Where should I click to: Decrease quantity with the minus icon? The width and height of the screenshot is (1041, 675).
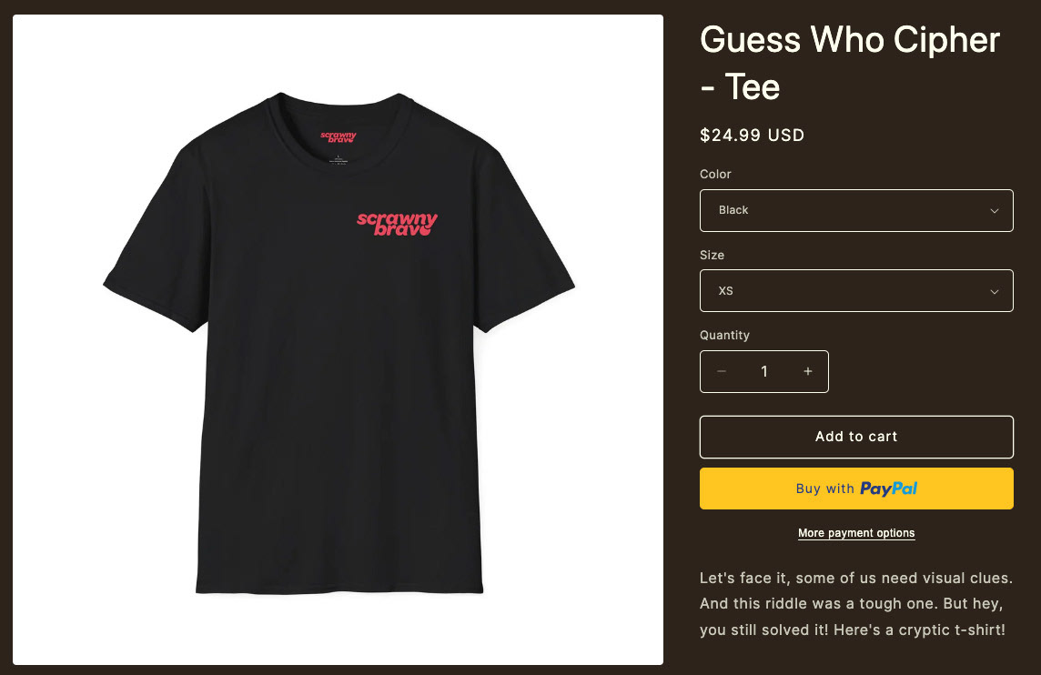pyautogui.click(x=722, y=372)
